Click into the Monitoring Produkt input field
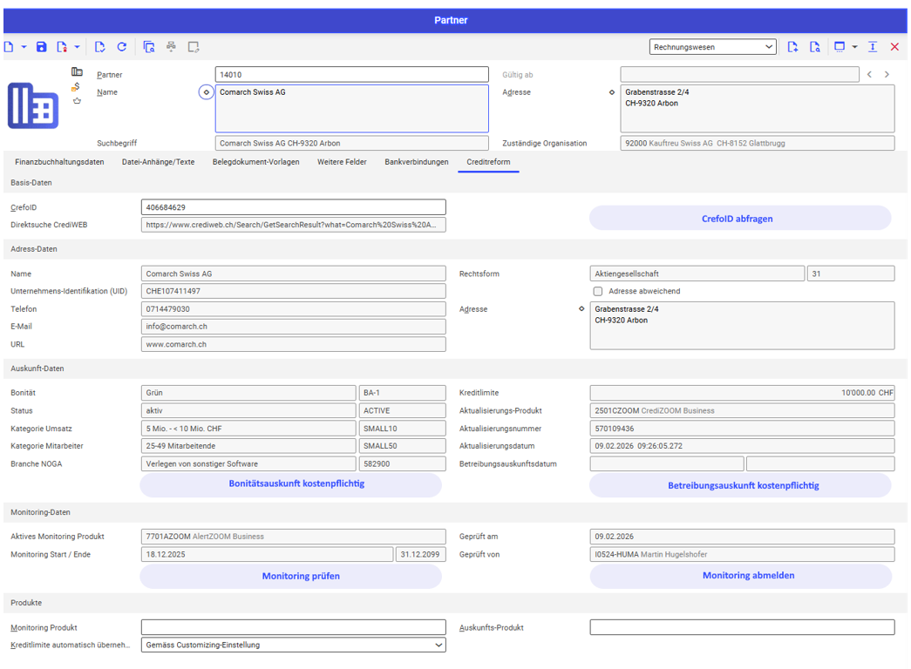 coord(293,627)
